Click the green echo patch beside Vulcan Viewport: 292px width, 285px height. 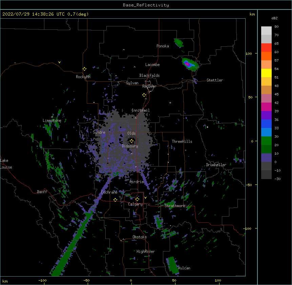click(173, 265)
